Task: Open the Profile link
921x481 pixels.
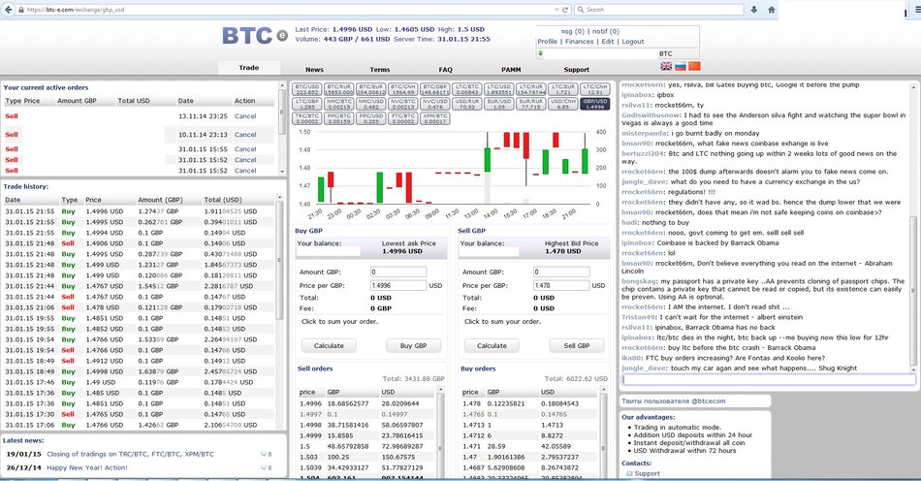Action: [x=548, y=42]
